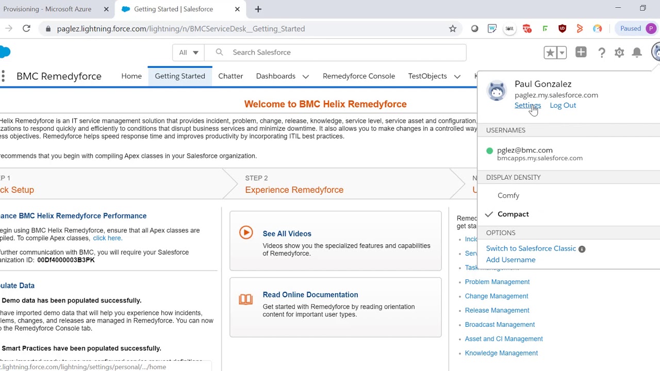660x371 pixels.
Task: Select the Getting Started tab
Action: (x=180, y=76)
